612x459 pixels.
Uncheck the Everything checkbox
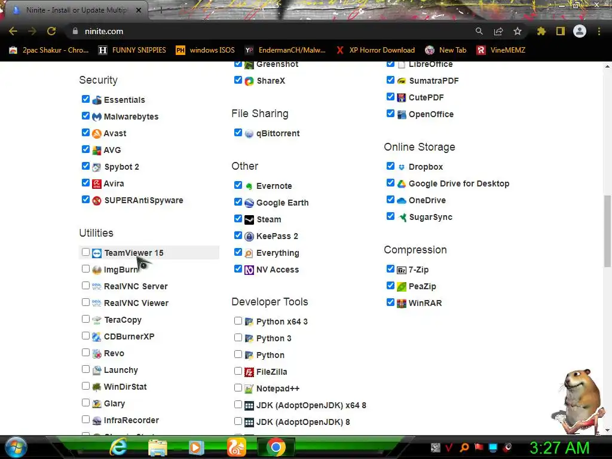[238, 252]
